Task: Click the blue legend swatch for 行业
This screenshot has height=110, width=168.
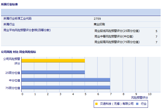Action: point(137,104)
